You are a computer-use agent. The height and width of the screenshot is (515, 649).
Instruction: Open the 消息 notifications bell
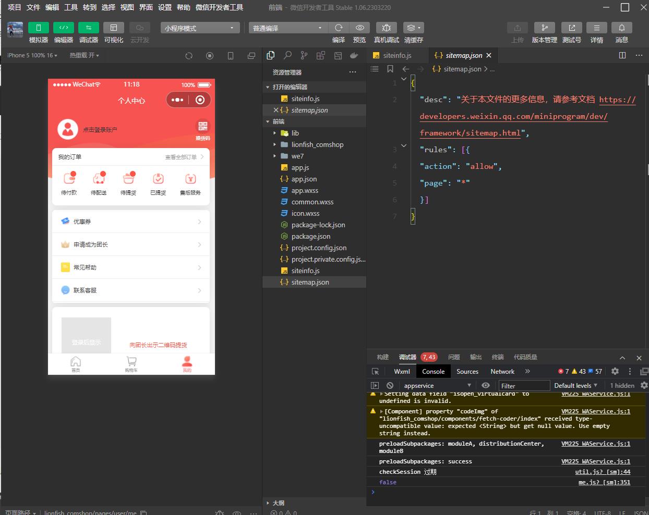point(622,28)
